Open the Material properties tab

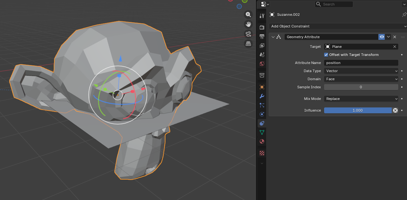point(262,141)
